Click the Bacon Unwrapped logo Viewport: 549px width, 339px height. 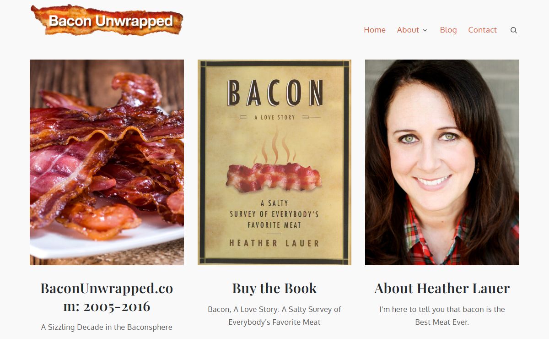coord(107,20)
